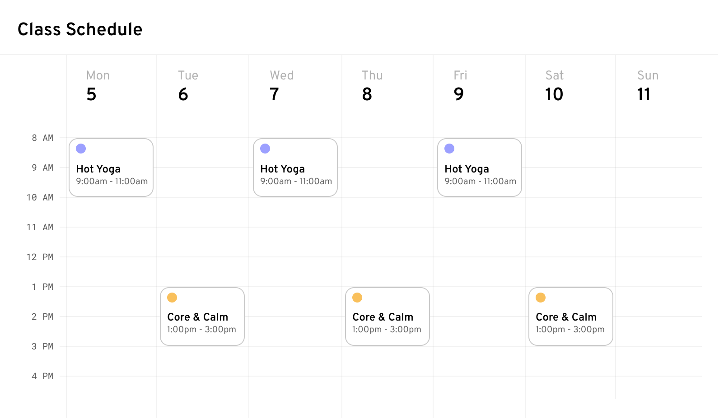719x419 pixels.
Task: Click the orange dot on Thursday's Core & Calm card
Action: click(357, 297)
